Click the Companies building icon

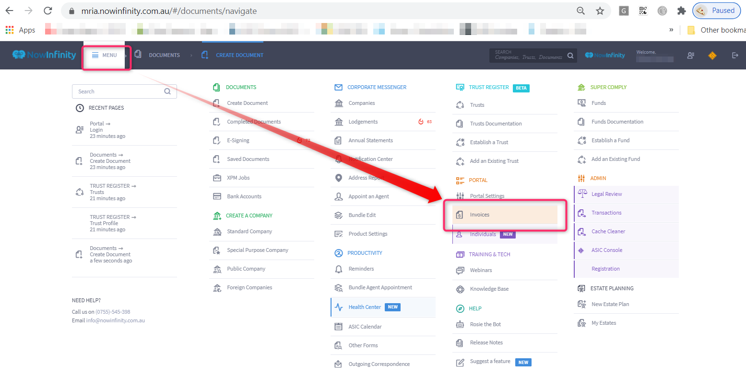(x=339, y=103)
